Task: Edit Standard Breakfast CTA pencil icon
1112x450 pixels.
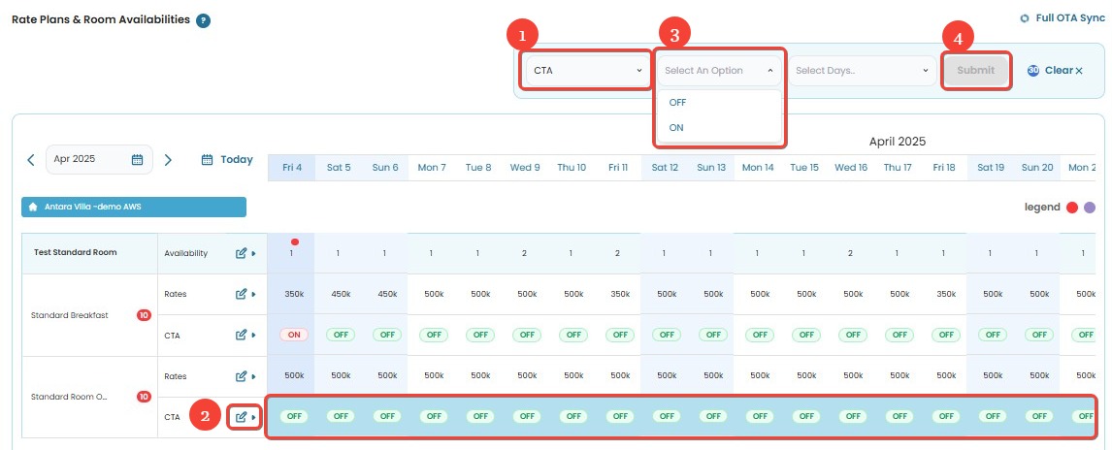Action: [x=241, y=335]
